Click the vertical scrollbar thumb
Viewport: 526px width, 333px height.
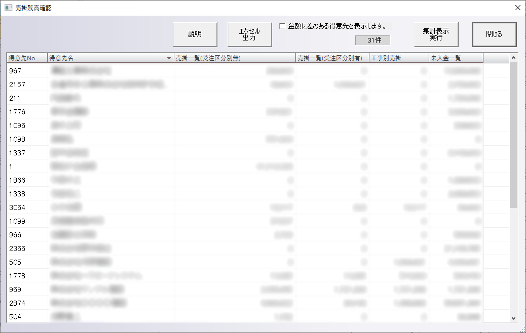pos(513,135)
